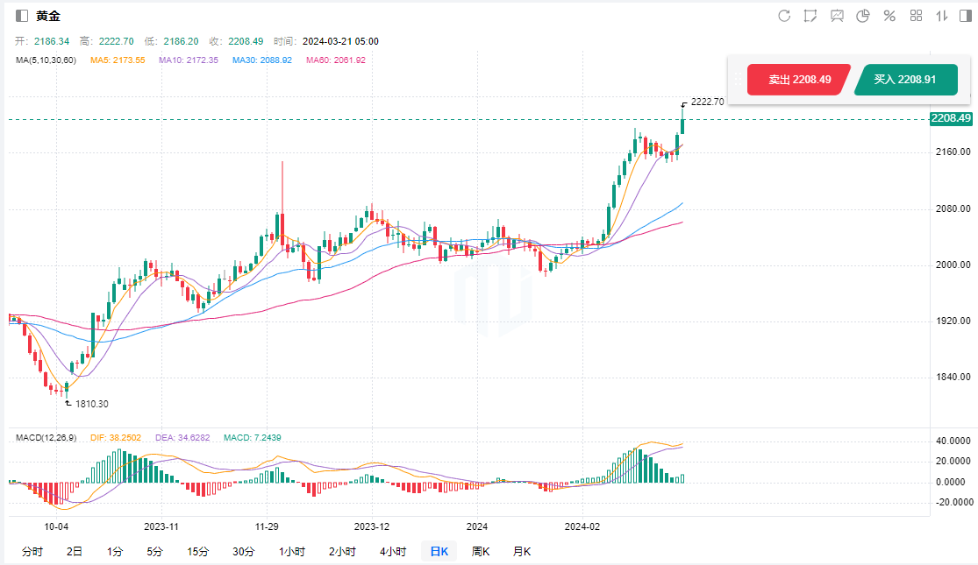Select the 4小时 timeframe
This screenshot has height=565, width=978.
[393, 551]
